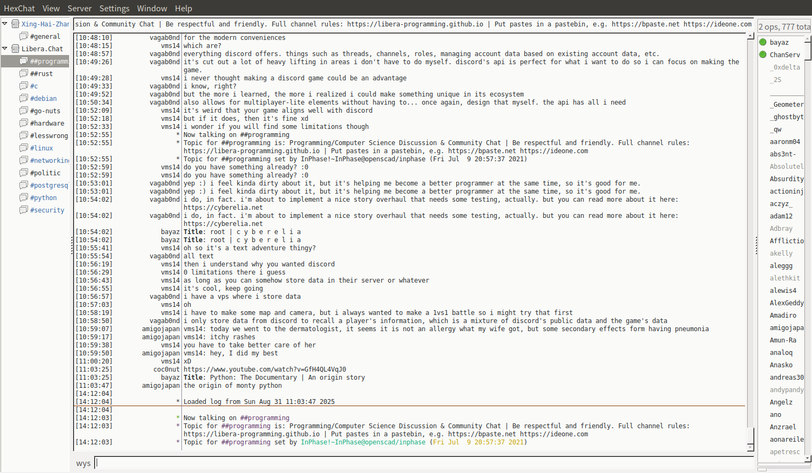Open the bpaste.net link in topic bar
Screen dimensions: 812x473
[x=646, y=24]
